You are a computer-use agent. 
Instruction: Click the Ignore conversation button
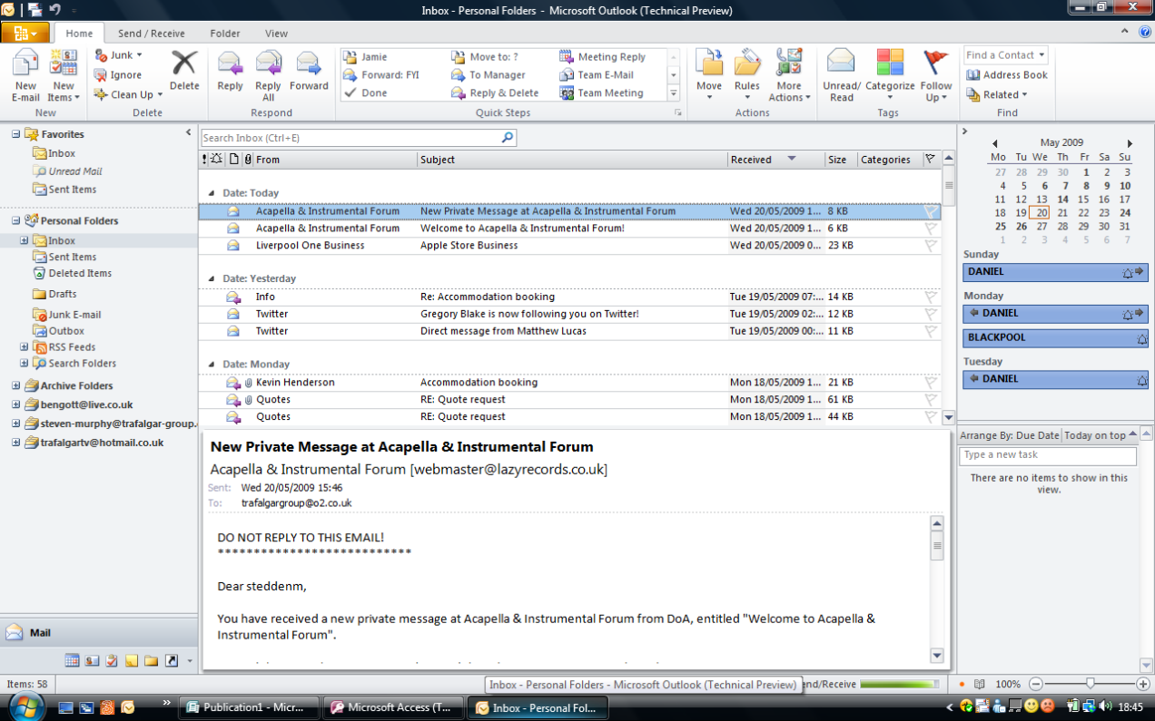point(118,75)
